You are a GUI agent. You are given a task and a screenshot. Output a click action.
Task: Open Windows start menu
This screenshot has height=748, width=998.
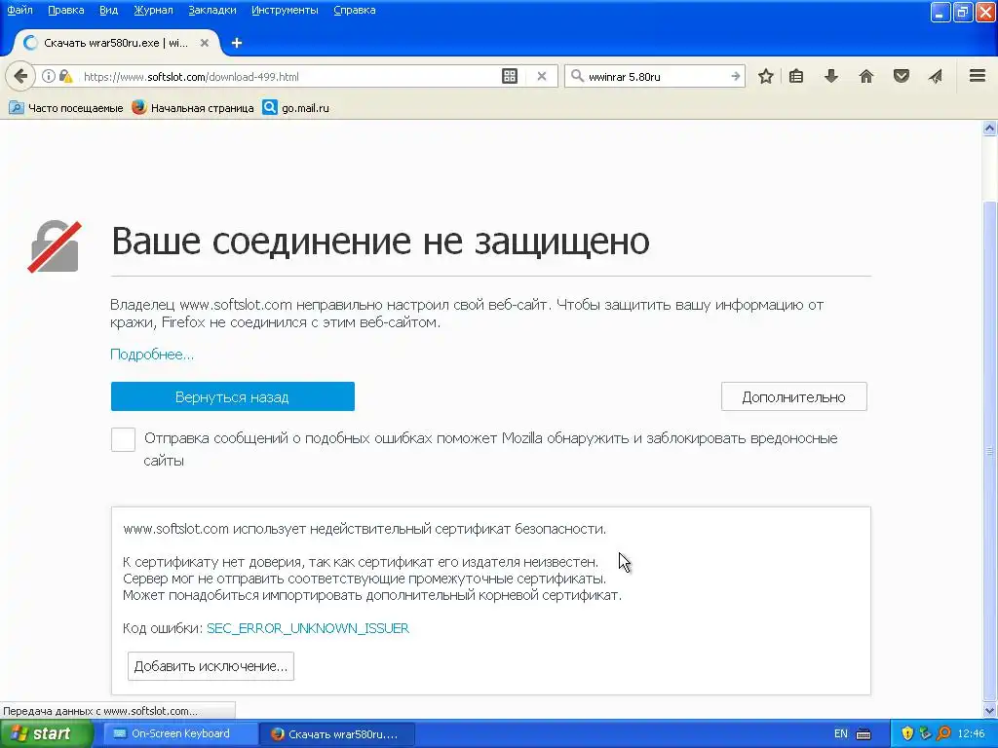point(47,733)
